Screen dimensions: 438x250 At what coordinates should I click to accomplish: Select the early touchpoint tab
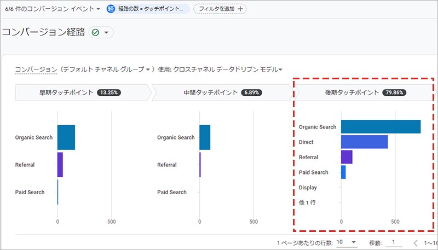click(81, 92)
